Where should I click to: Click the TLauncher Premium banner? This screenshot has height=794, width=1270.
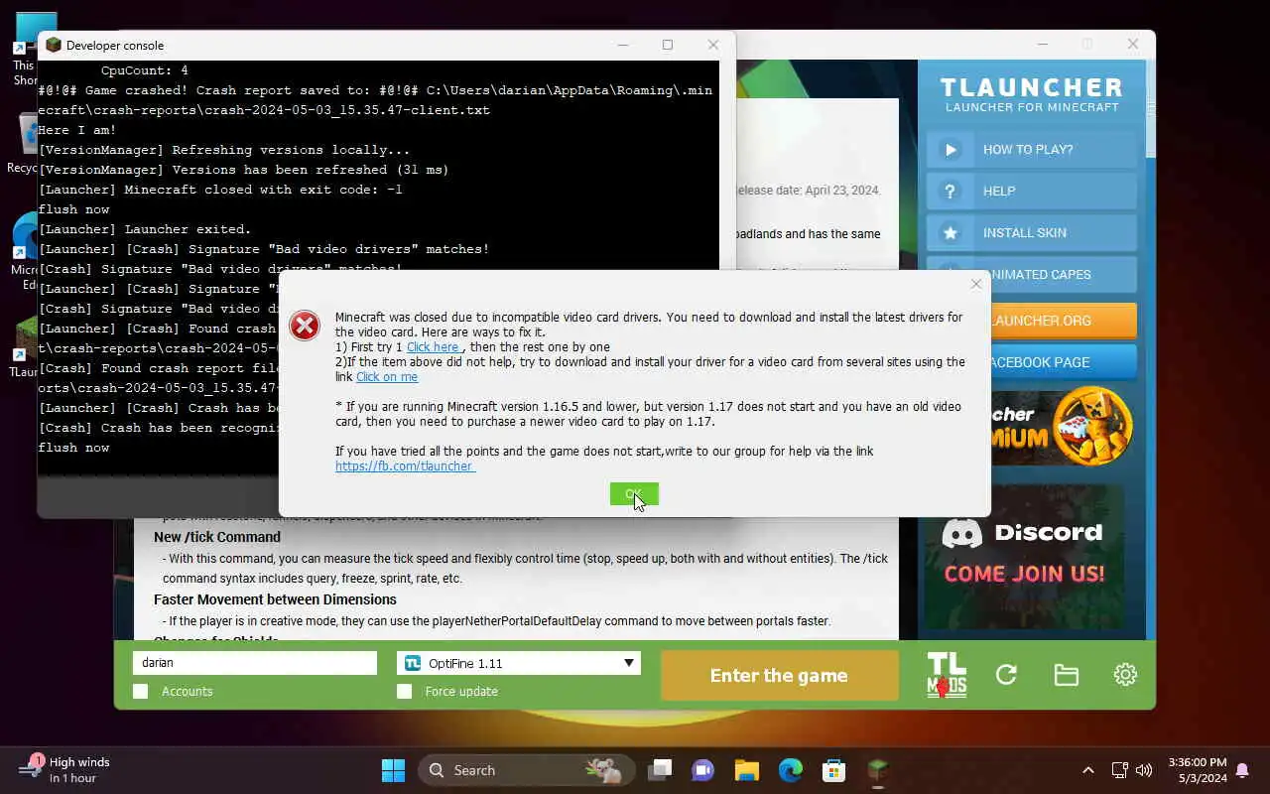(x=1063, y=427)
